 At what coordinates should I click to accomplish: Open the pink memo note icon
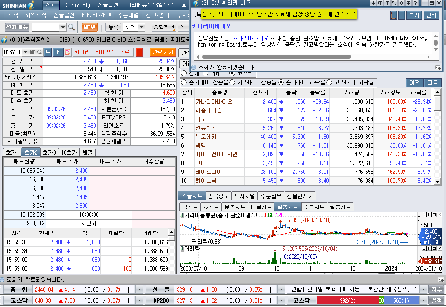[68, 52]
